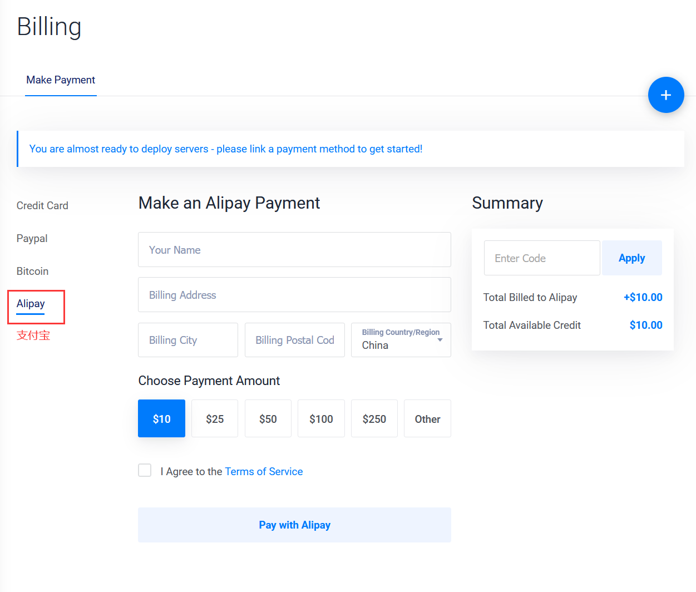Click the Billing page heading

pos(49,27)
